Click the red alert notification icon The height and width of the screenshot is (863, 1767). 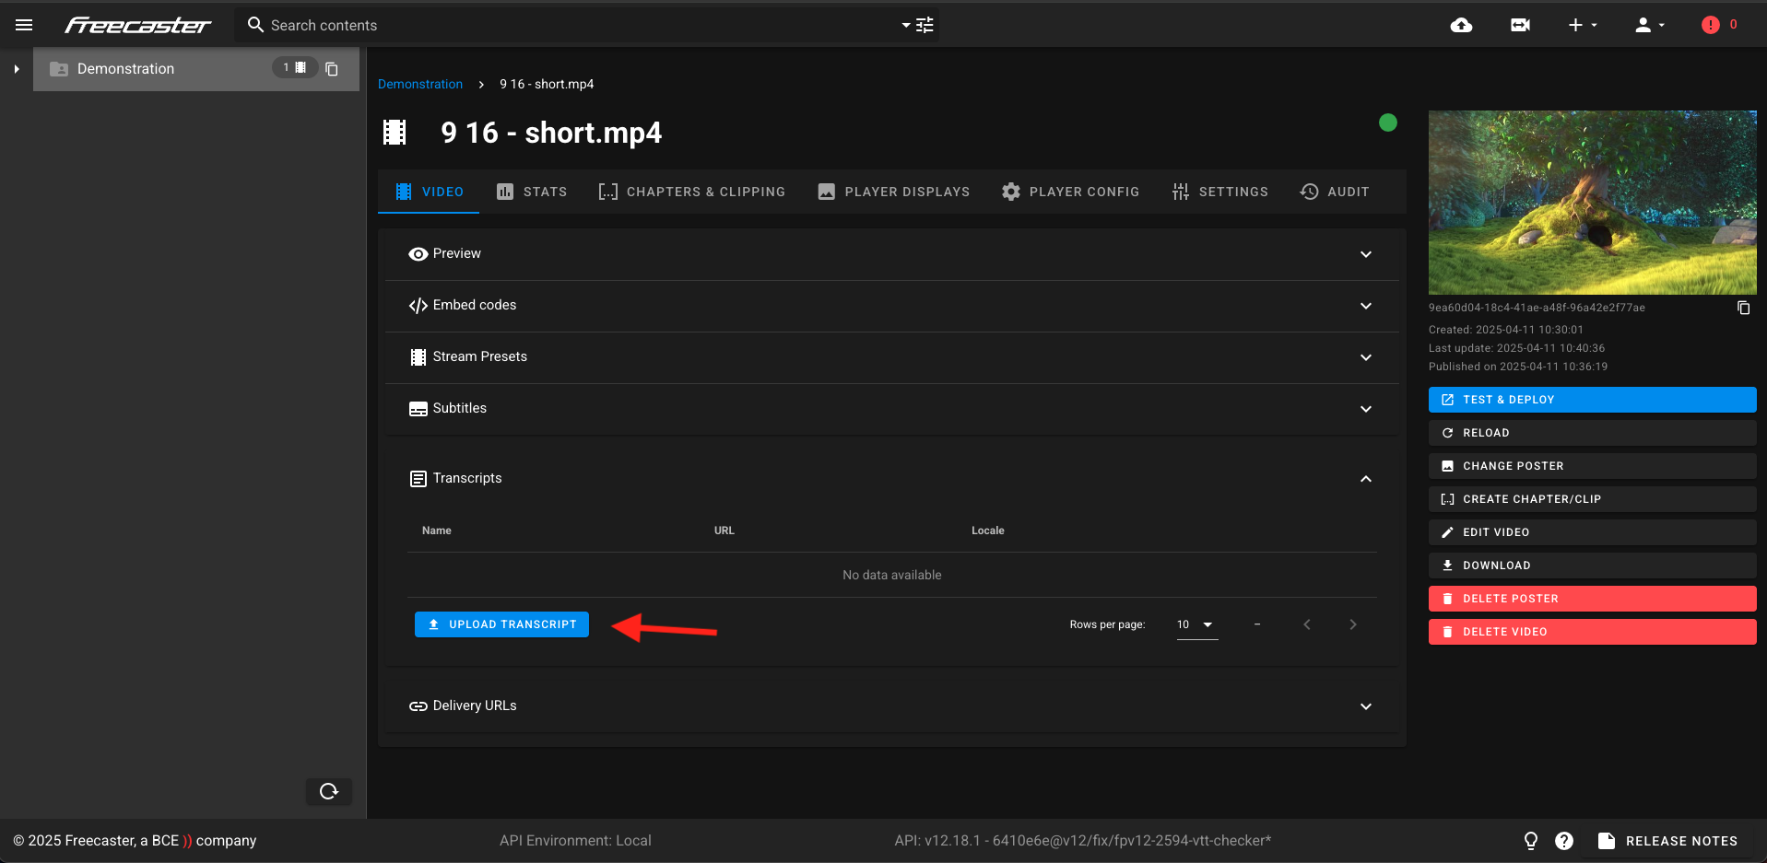tap(1711, 25)
